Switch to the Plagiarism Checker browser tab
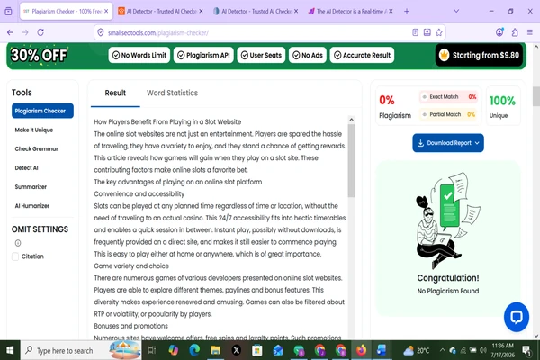Image resolution: width=540 pixels, height=360 pixels. click(66, 12)
